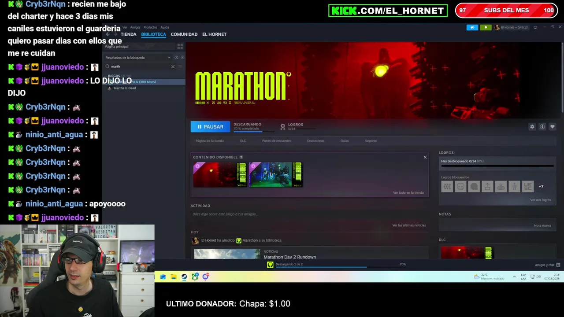Image resolution: width=564 pixels, height=317 pixels.
Task: Select Marathon downloading entry in list
Action: [144, 82]
